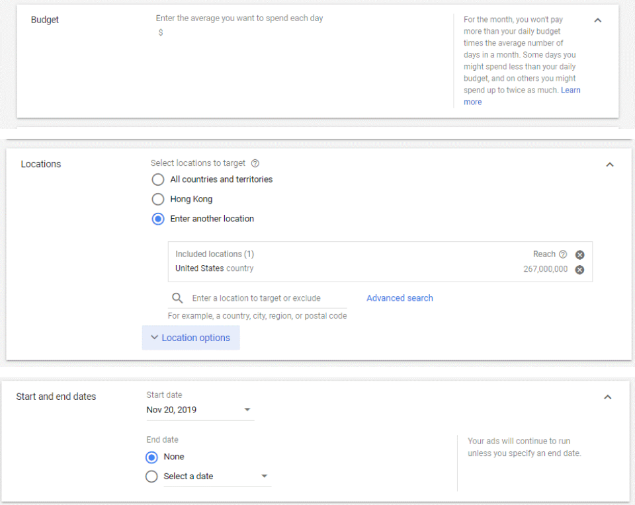
Task: Remove United States location with its X icon
Action: click(580, 270)
